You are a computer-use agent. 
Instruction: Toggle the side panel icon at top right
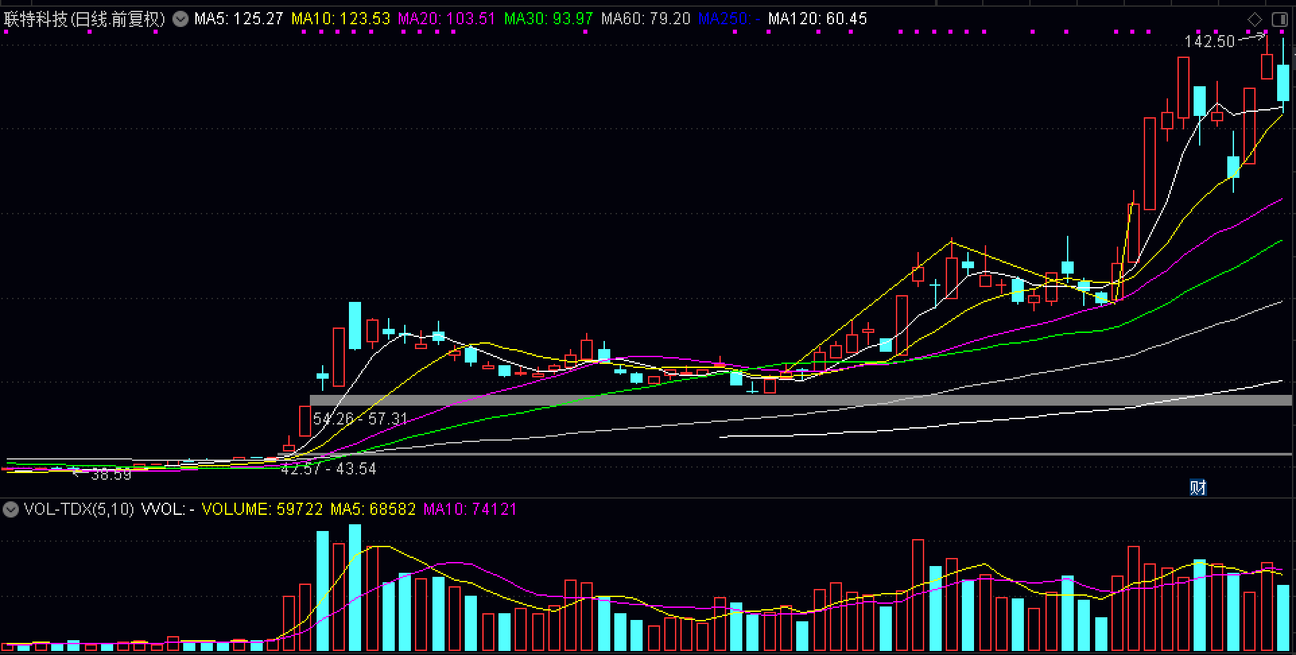1278,20
